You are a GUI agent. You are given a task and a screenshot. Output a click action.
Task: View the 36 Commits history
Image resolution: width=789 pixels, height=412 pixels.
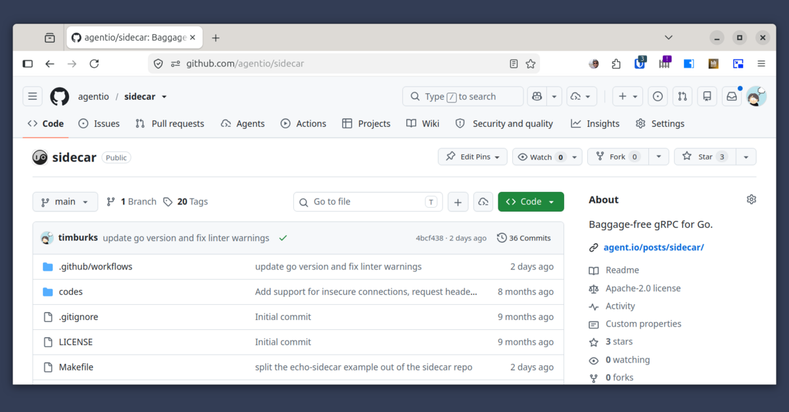tap(524, 238)
